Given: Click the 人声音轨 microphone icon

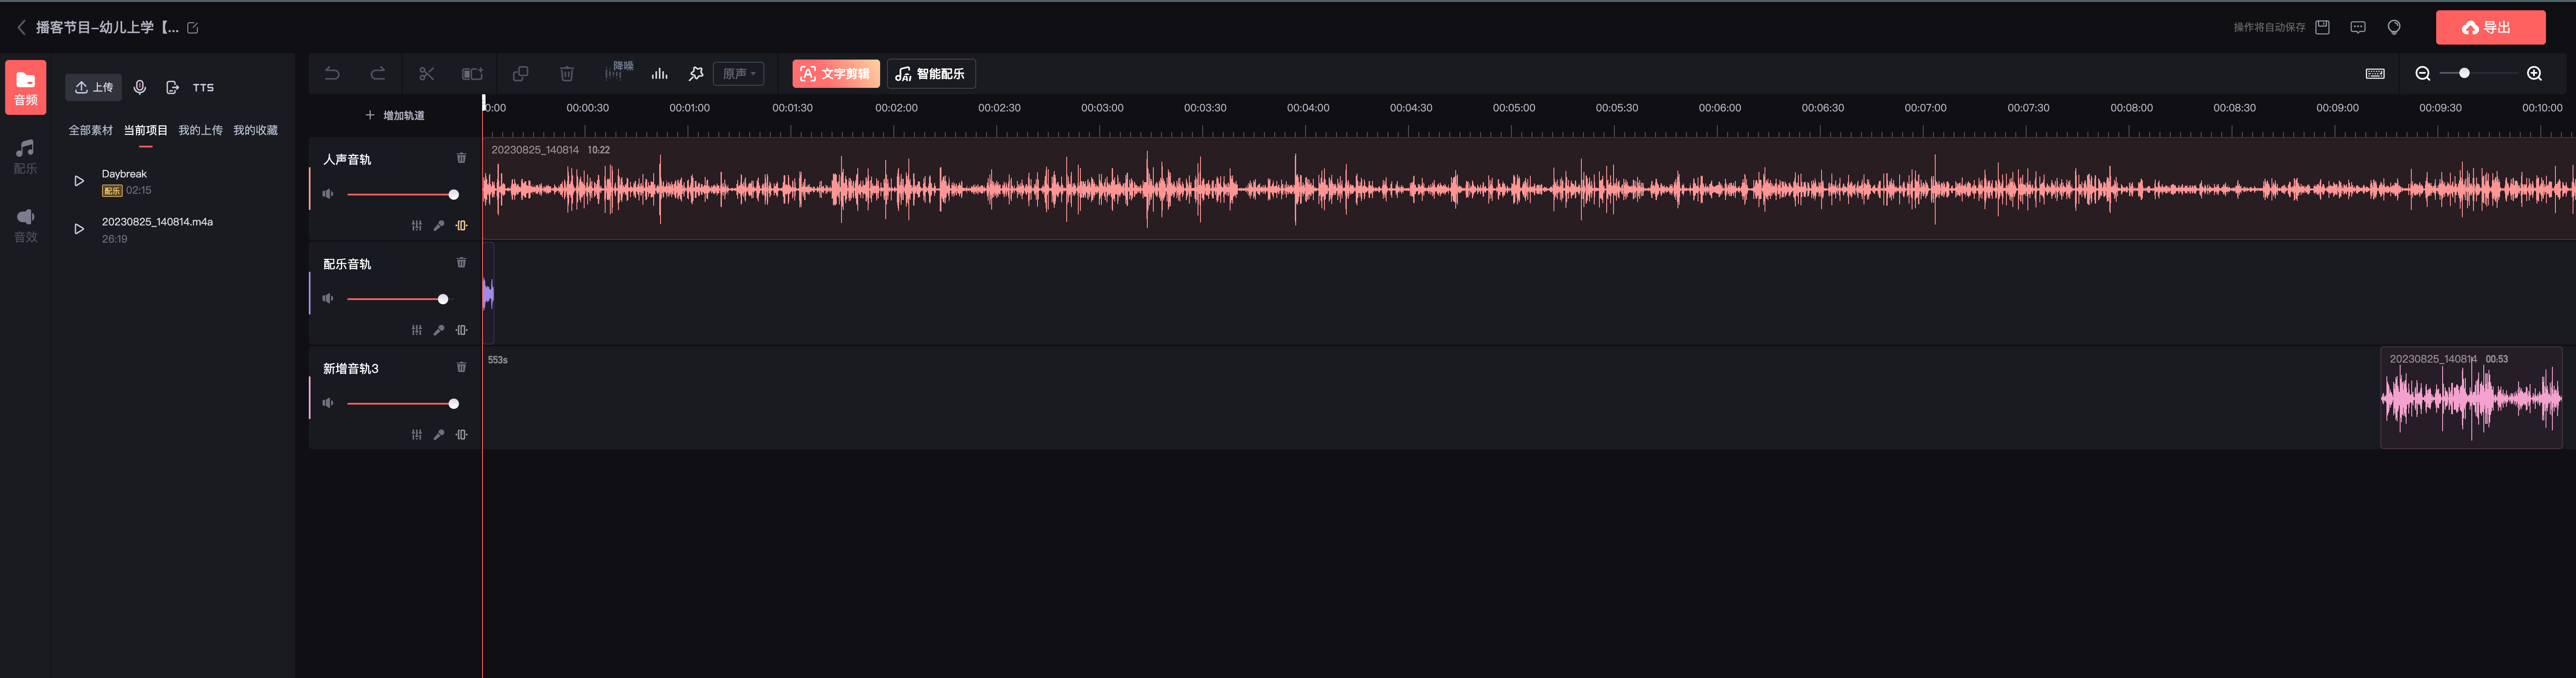Looking at the screenshot, I should click(439, 226).
